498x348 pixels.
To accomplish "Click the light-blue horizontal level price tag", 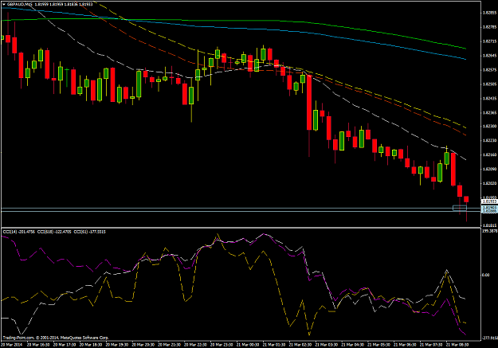I will tap(489, 209).
